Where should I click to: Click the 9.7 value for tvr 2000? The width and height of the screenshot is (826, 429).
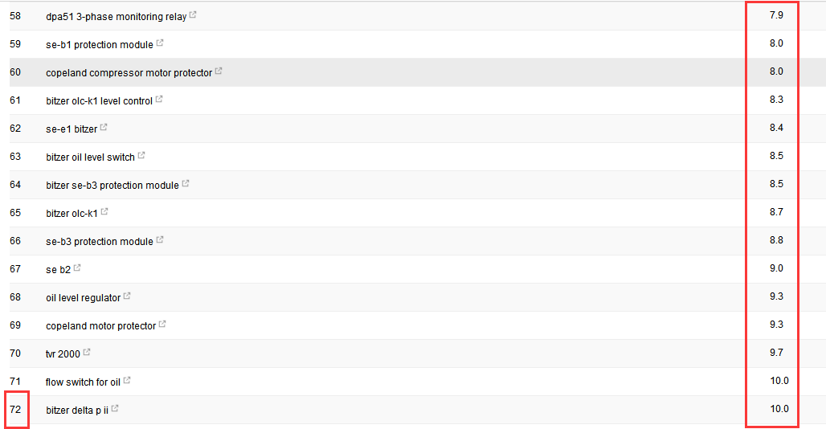[776, 353]
